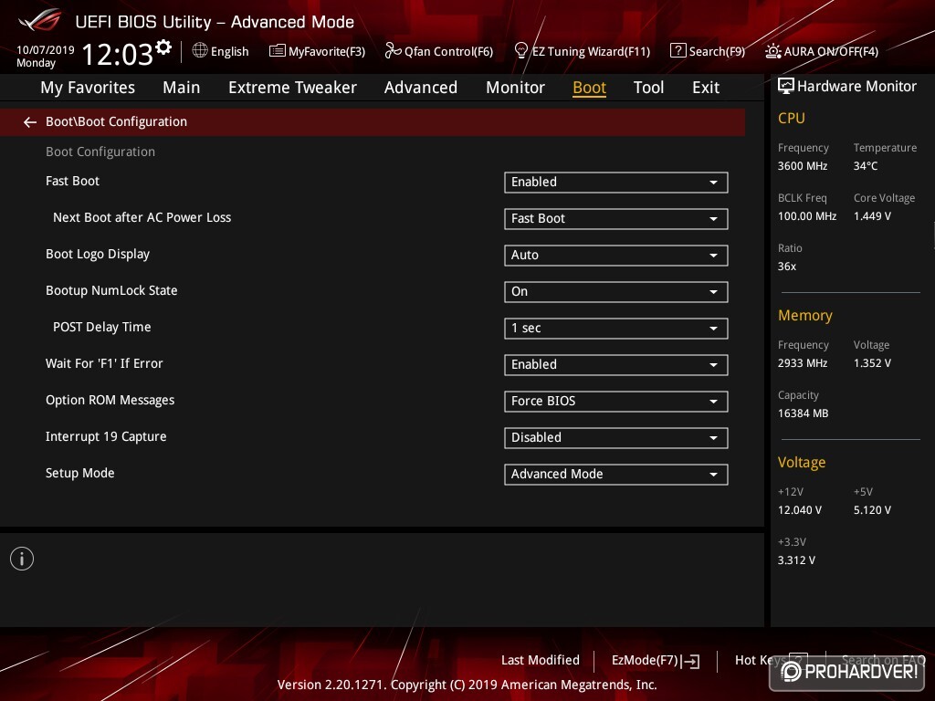Screen dimensions: 935x701
Task: Click the Hardware Monitor screen icon
Action: pyautogui.click(x=786, y=87)
